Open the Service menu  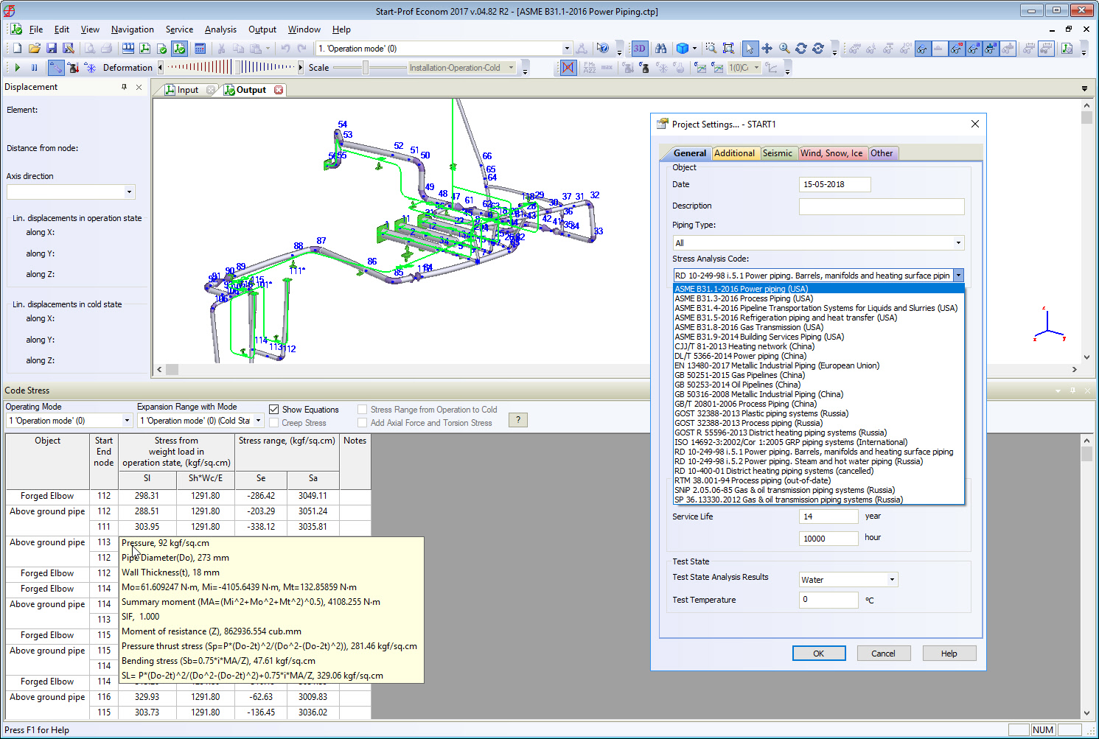click(x=179, y=29)
